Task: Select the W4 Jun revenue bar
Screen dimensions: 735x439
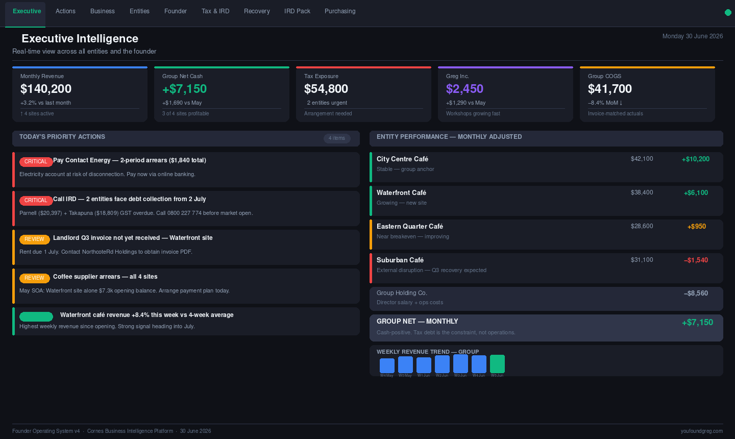Action: pos(479,364)
